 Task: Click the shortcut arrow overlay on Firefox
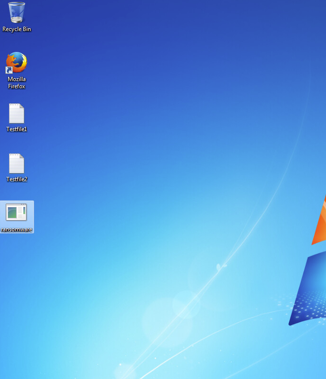[9, 70]
